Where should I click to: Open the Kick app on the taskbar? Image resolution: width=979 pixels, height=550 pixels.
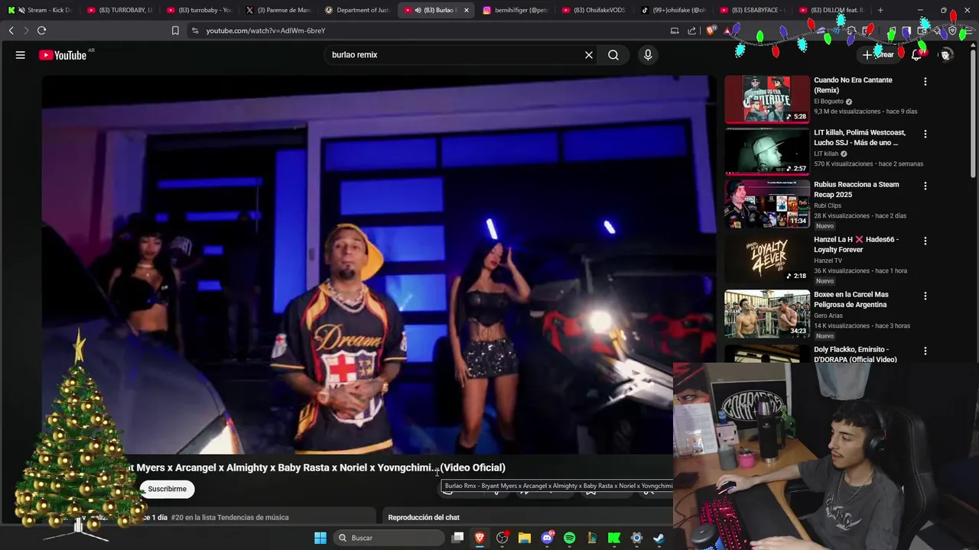tap(614, 538)
